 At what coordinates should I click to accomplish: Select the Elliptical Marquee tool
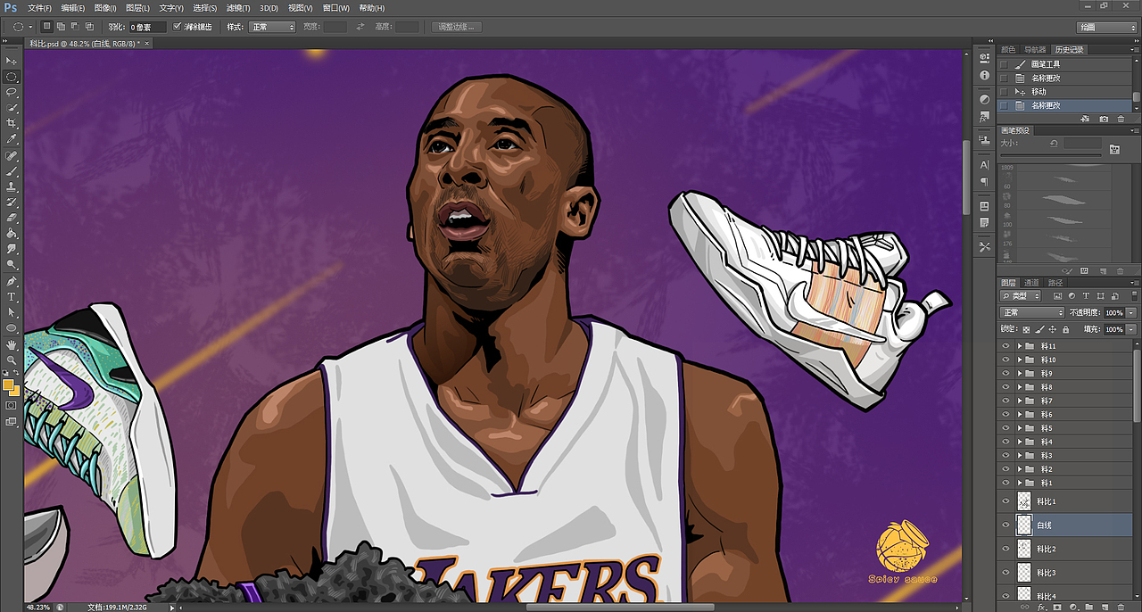tap(12, 76)
